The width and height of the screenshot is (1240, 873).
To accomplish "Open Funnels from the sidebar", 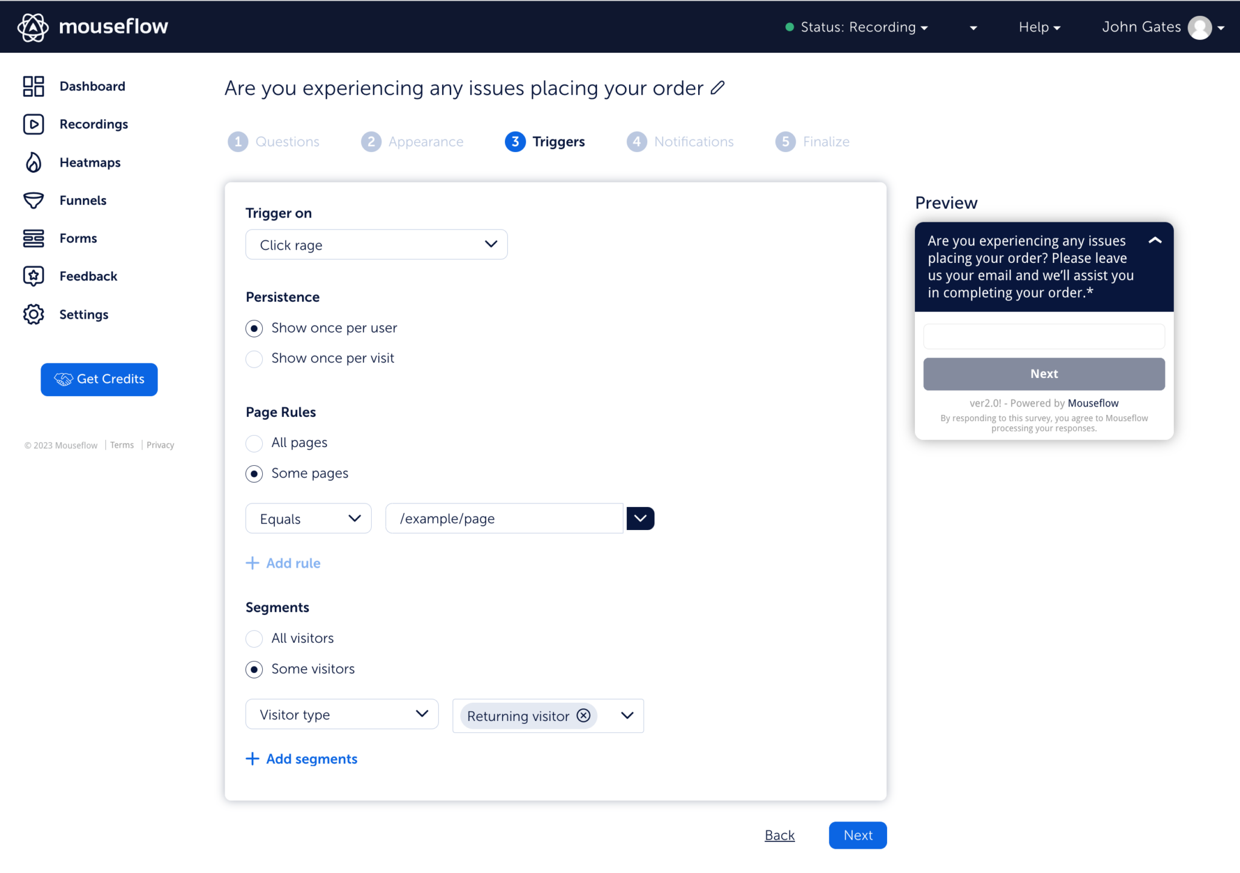I will coord(82,200).
